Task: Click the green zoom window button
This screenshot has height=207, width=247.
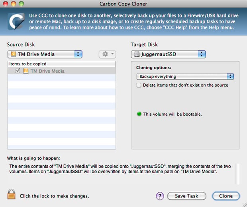Action: 21,4
